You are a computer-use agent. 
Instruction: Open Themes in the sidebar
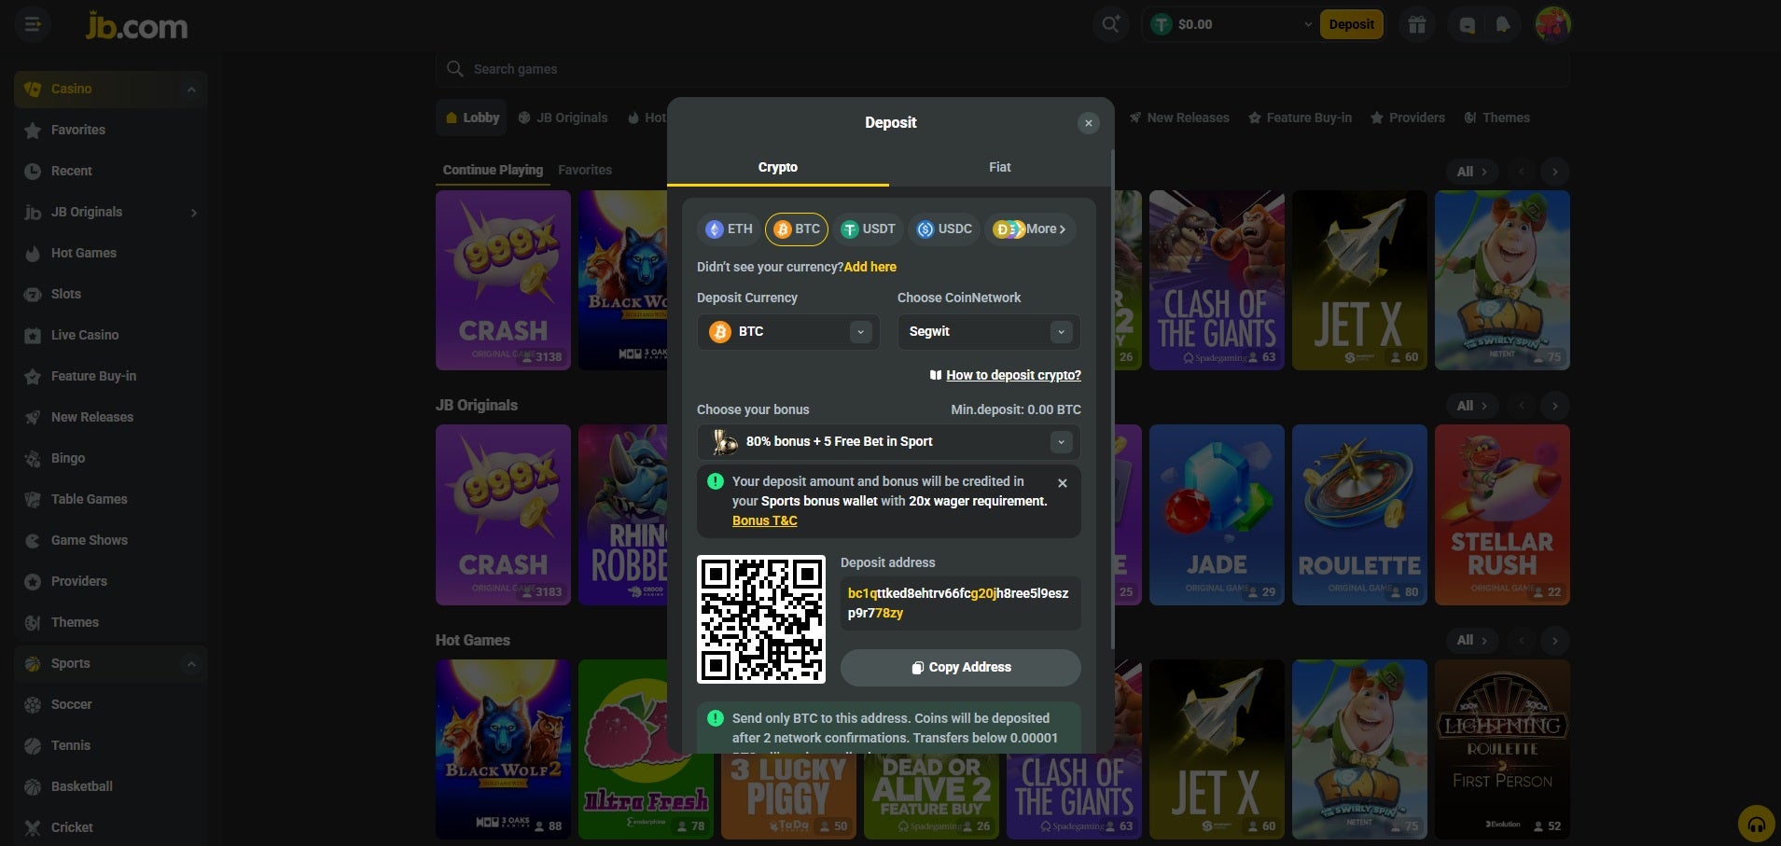coord(110,622)
